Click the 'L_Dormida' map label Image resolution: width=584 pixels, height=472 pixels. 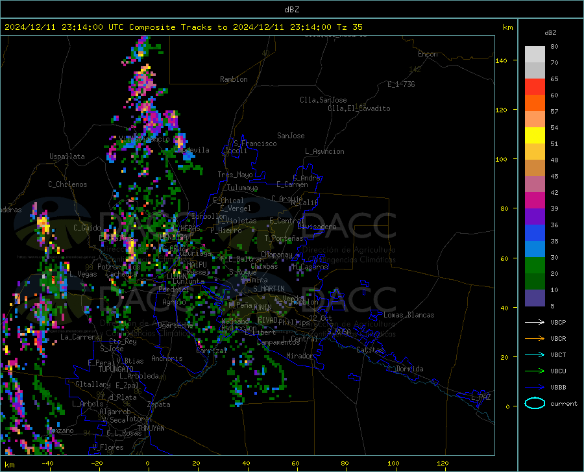point(406,369)
